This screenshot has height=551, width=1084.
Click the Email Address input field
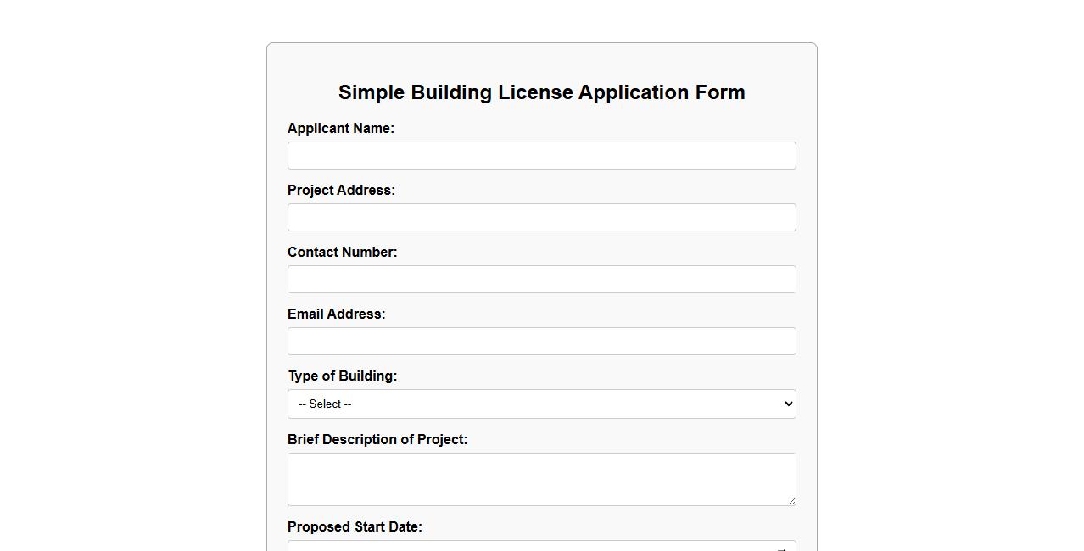pyautogui.click(x=542, y=341)
